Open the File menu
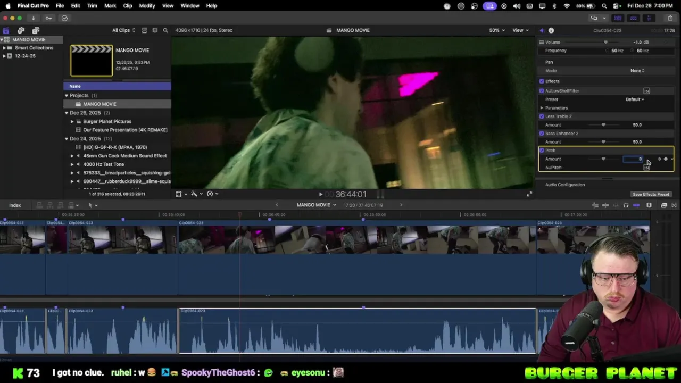 pos(60,6)
